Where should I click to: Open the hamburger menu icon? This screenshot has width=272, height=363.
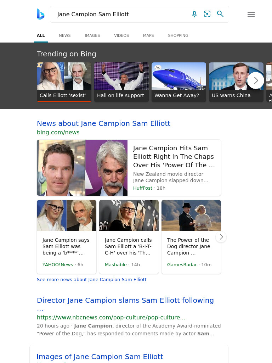251,15
